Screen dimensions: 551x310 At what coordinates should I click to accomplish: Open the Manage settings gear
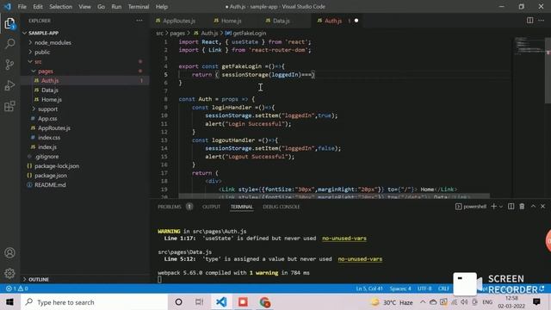click(x=9, y=273)
